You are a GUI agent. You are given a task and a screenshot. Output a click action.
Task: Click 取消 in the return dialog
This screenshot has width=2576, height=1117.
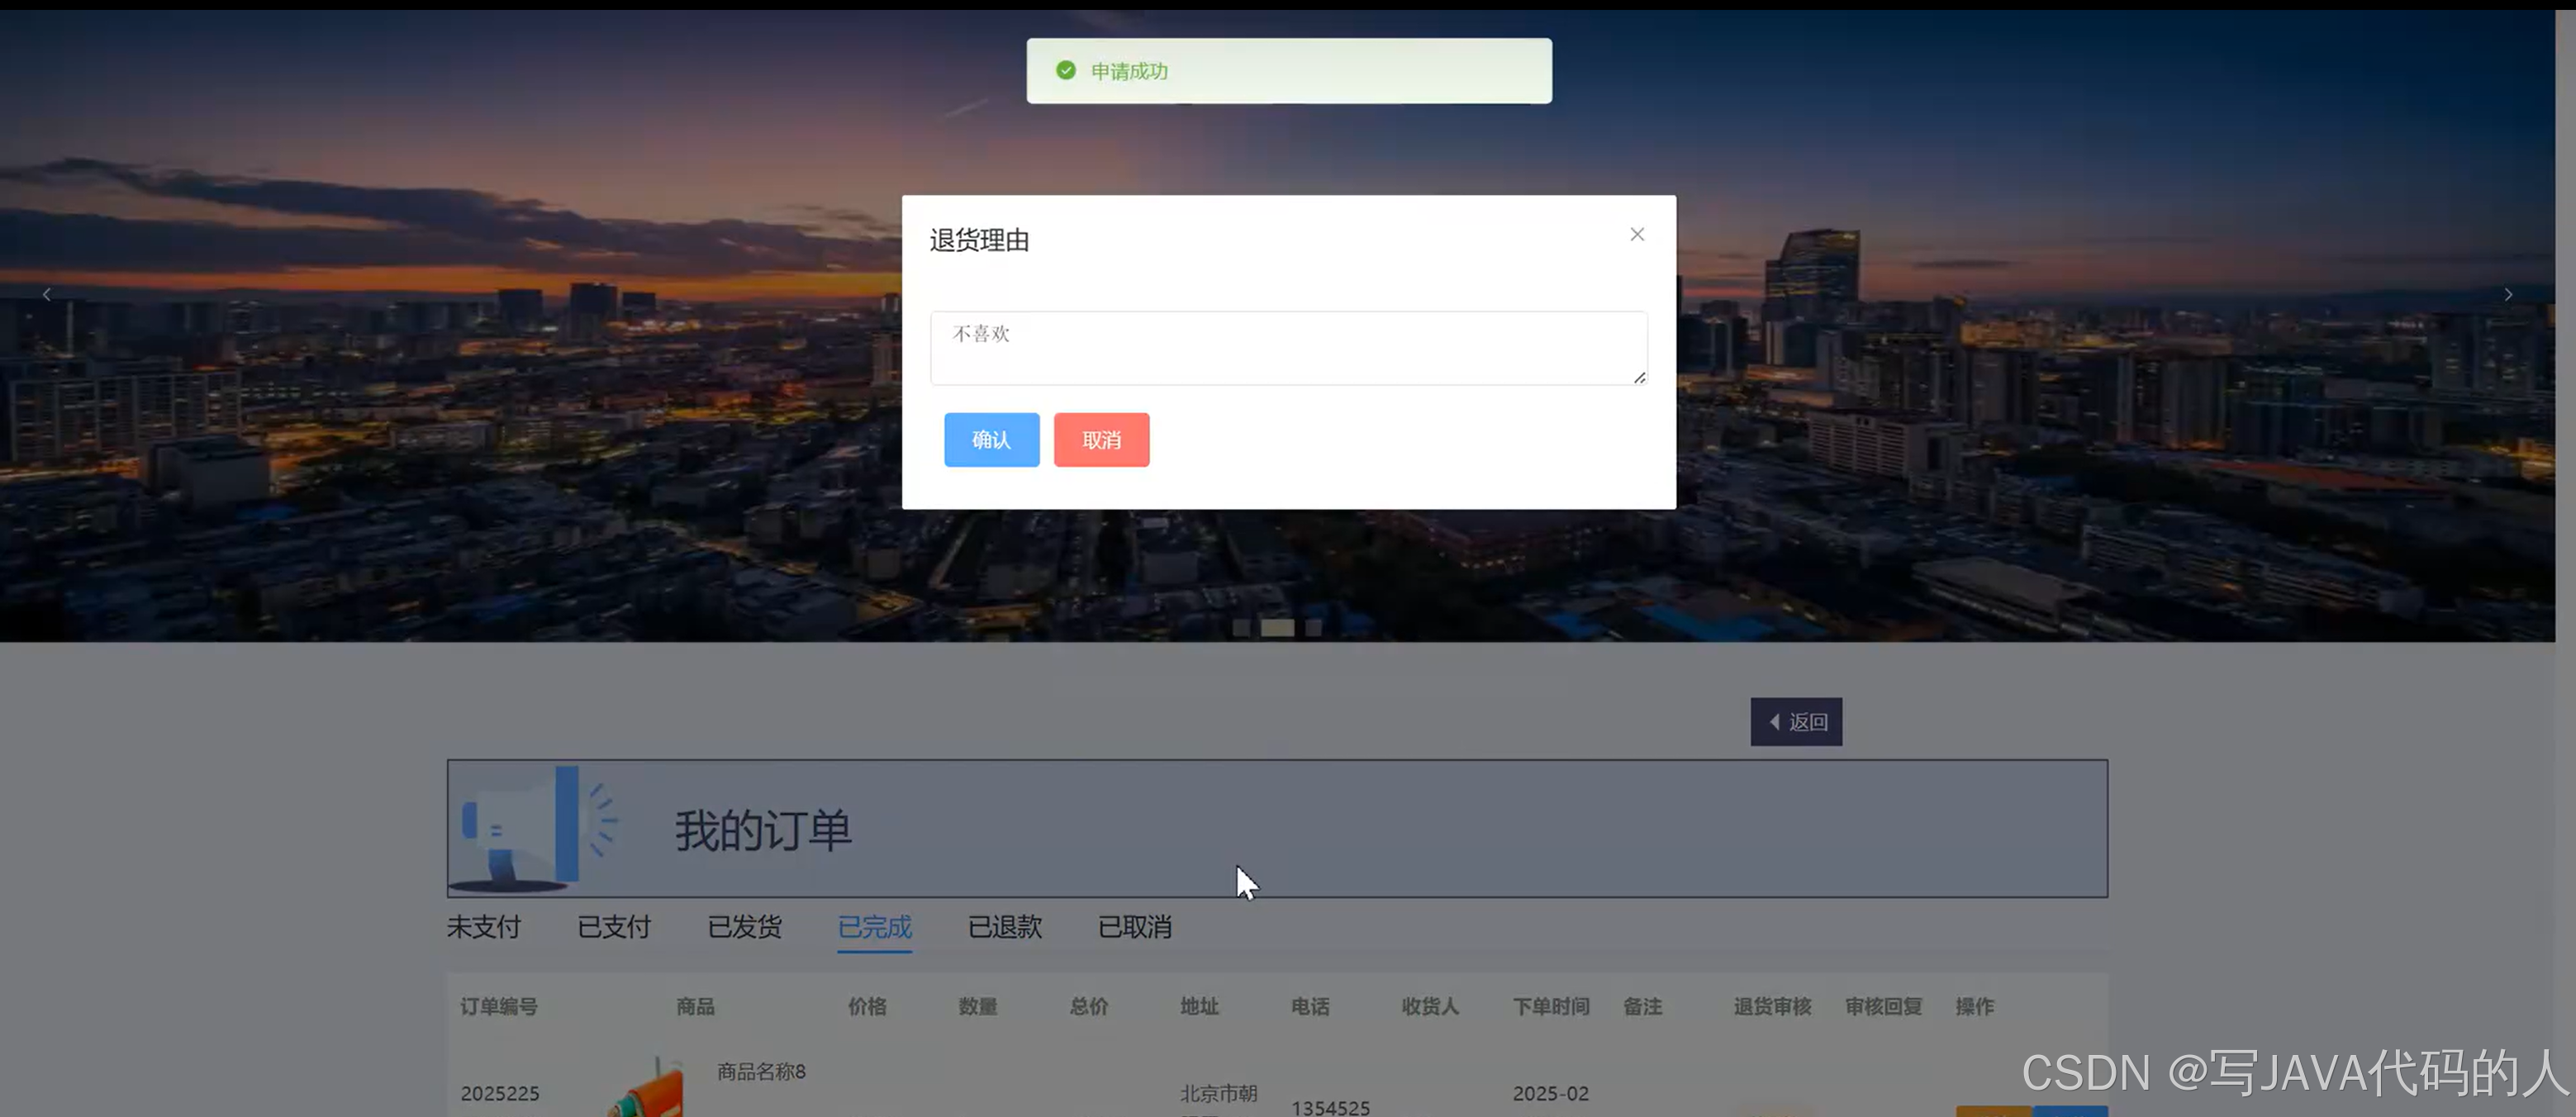click(1101, 440)
